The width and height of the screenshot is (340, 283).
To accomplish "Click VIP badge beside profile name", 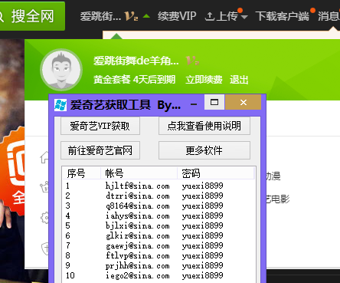I will coord(193,61).
